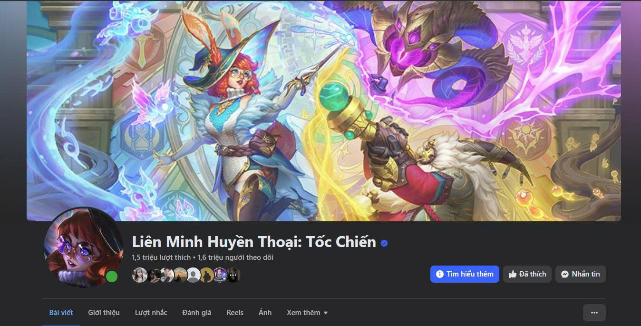Open the cover photo artwork

click(x=324, y=110)
